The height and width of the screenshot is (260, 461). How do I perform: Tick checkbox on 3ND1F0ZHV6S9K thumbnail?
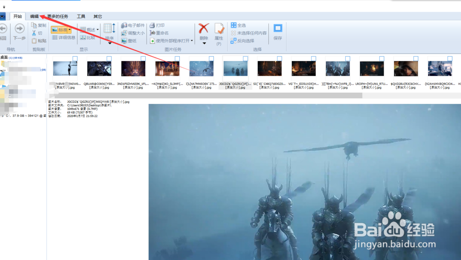coord(143,59)
